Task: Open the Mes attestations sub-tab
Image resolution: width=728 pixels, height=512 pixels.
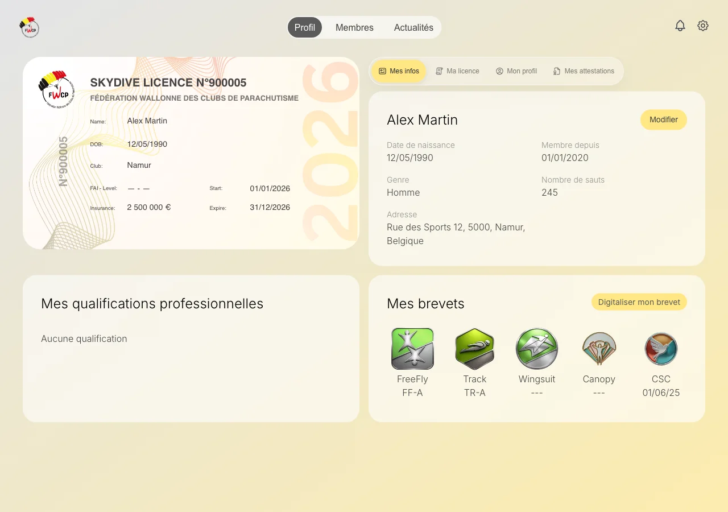Action: [x=584, y=71]
